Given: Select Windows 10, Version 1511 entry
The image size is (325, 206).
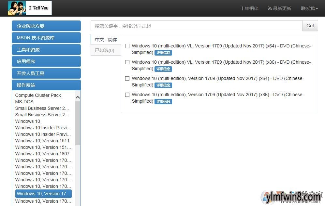Looking at the screenshot, I should pos(42,141).
